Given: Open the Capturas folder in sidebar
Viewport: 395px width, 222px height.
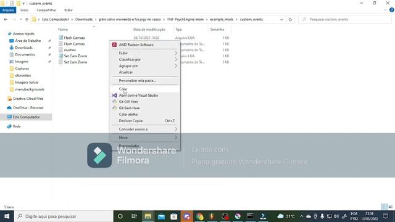Looking at the screenshot, I should (x=22, y=68).
